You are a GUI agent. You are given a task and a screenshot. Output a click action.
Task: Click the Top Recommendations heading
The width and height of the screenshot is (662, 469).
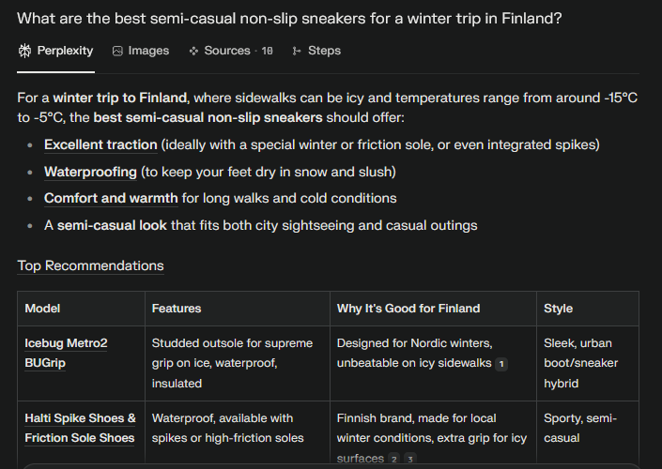[90, 265]
